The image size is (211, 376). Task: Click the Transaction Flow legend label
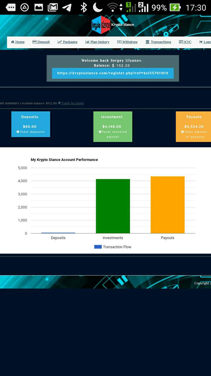click(x=117, y=247)
